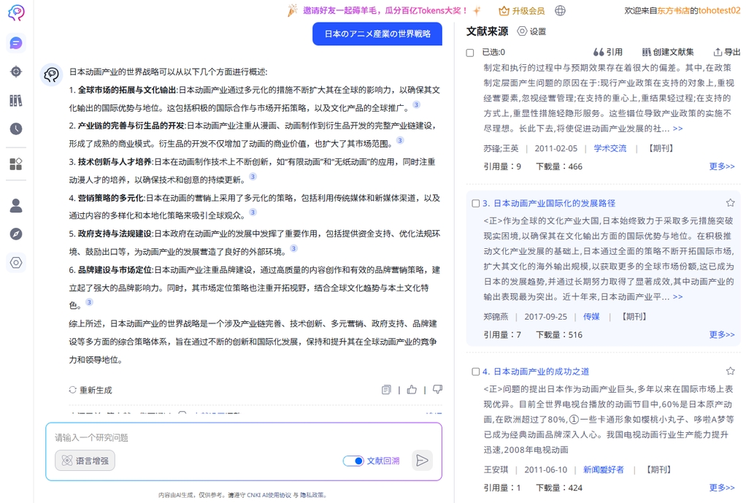The image size is (746, 503).
Task: Click citation marker 3 after 全球推广
Action: [416, 104]
